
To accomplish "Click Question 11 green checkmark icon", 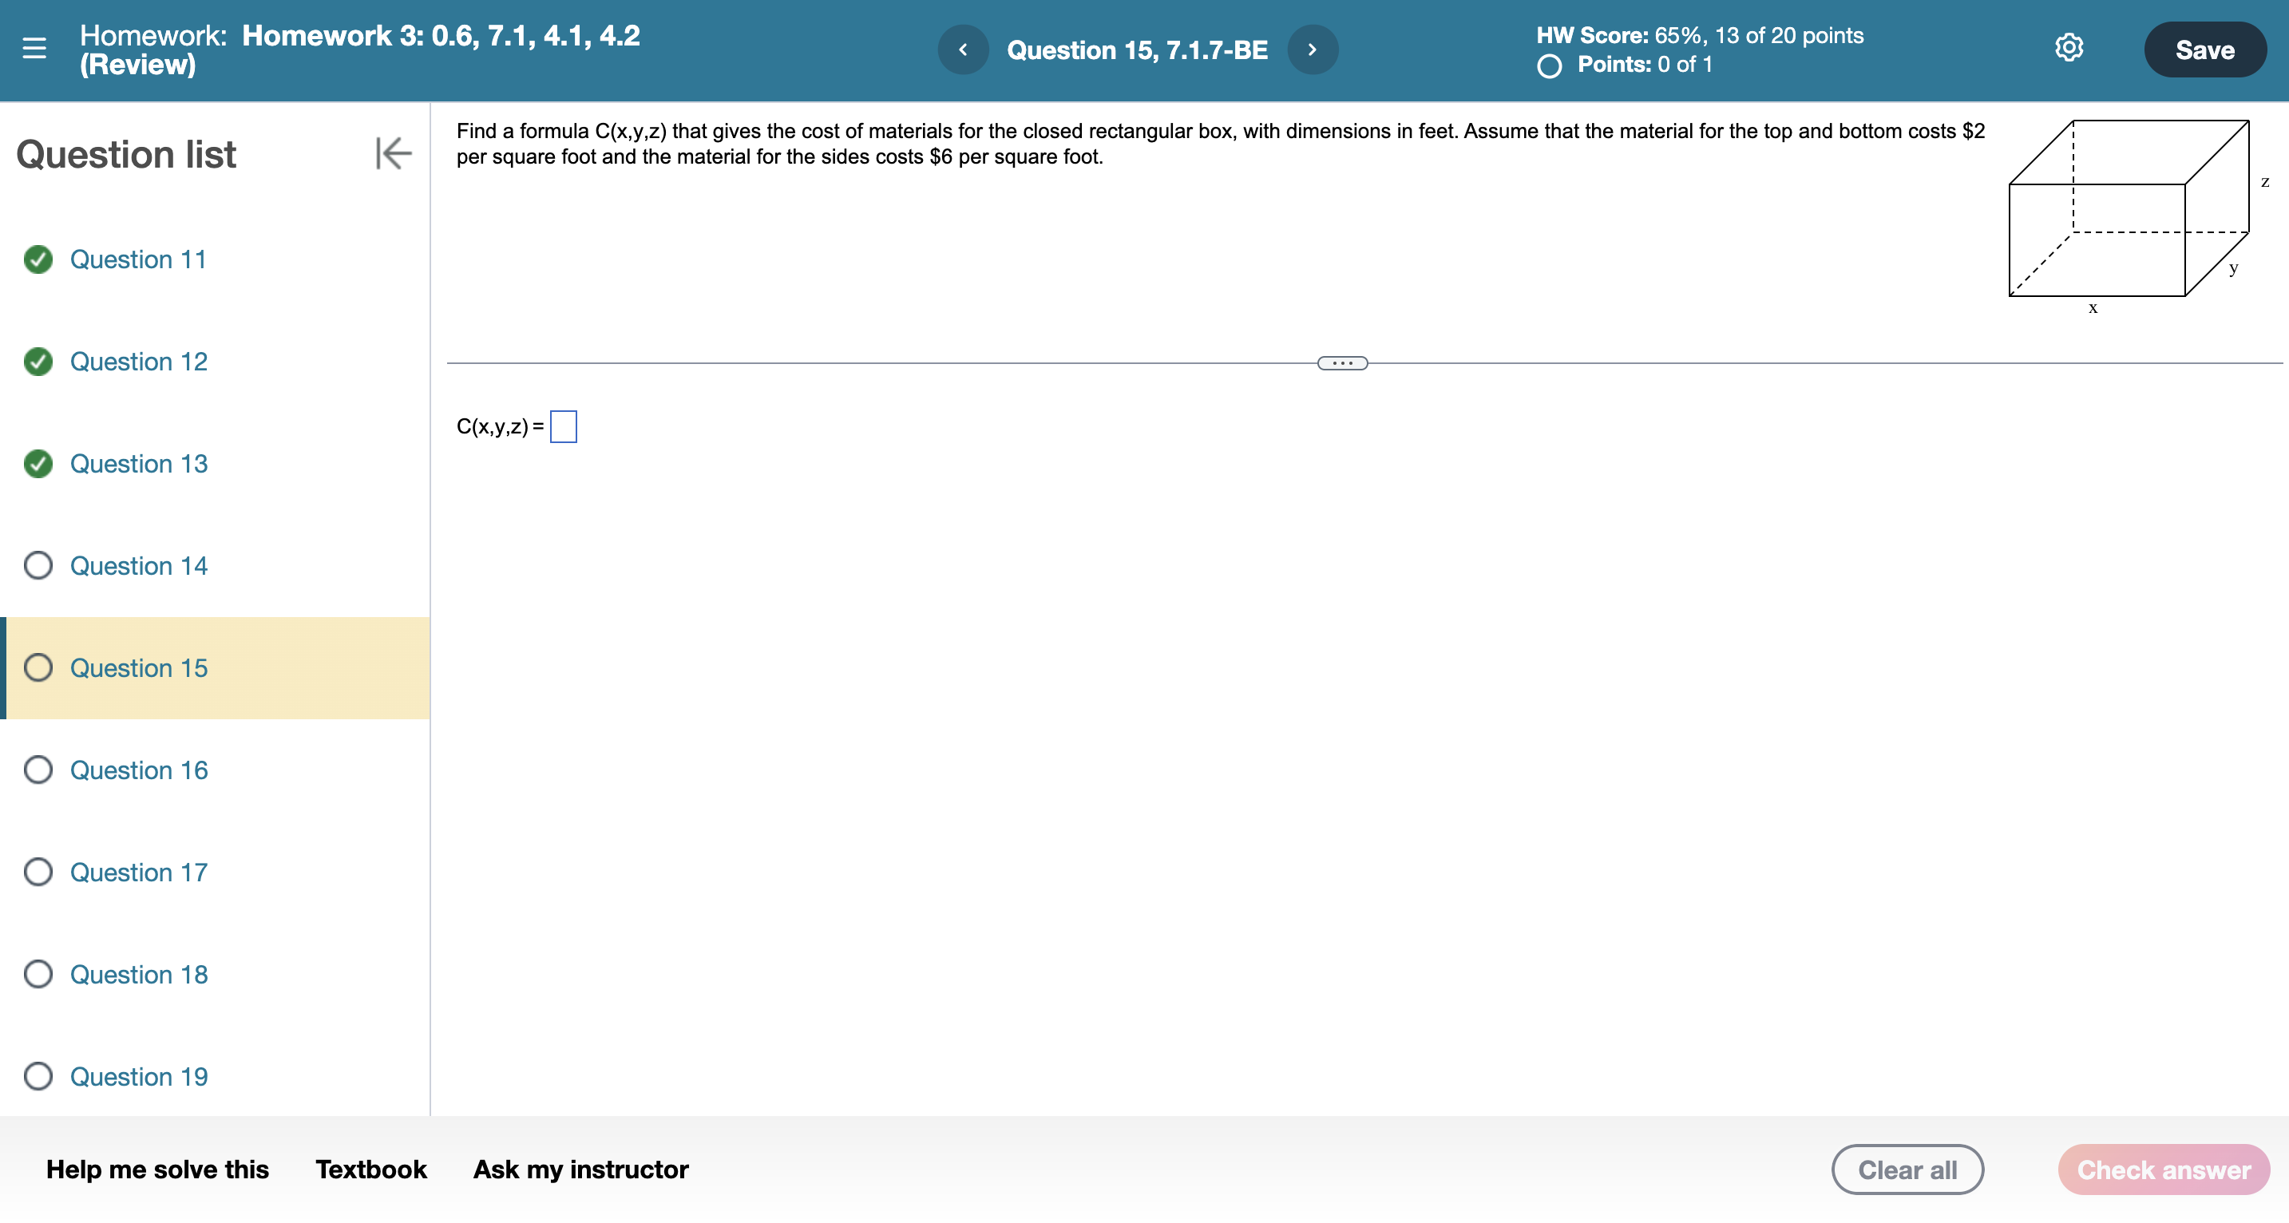I will click(38, 259).
